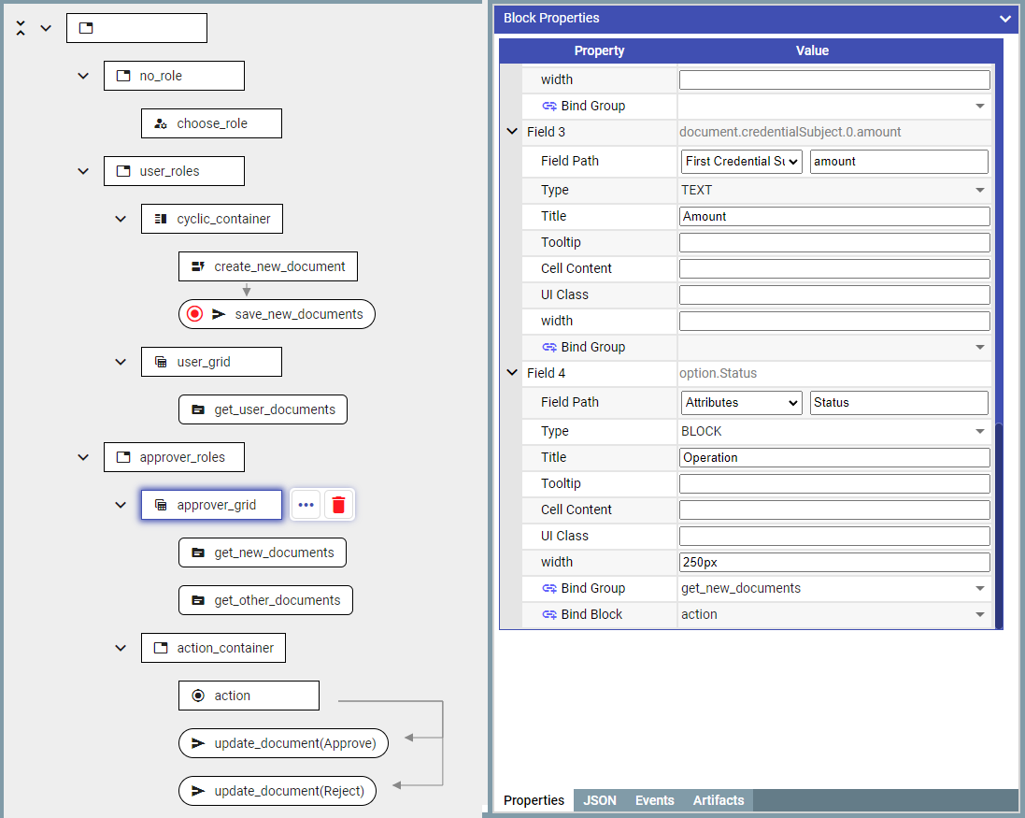
Task: Click the red record icon on save_new_documents
Action: [194, 314]
